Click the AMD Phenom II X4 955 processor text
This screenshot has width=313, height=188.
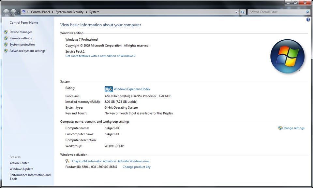pos(138,96)
